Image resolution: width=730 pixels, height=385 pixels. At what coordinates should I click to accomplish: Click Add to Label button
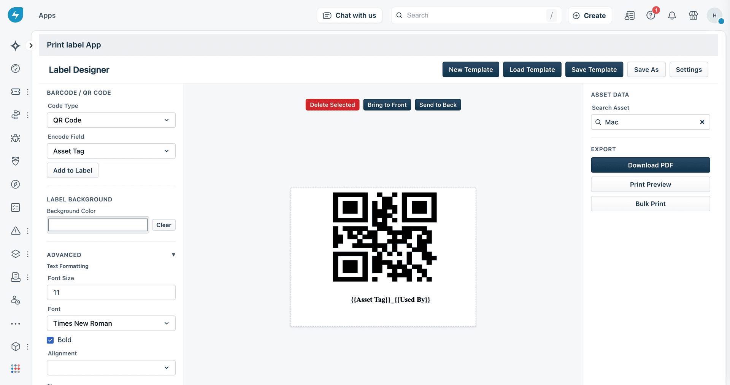(73, 170)
